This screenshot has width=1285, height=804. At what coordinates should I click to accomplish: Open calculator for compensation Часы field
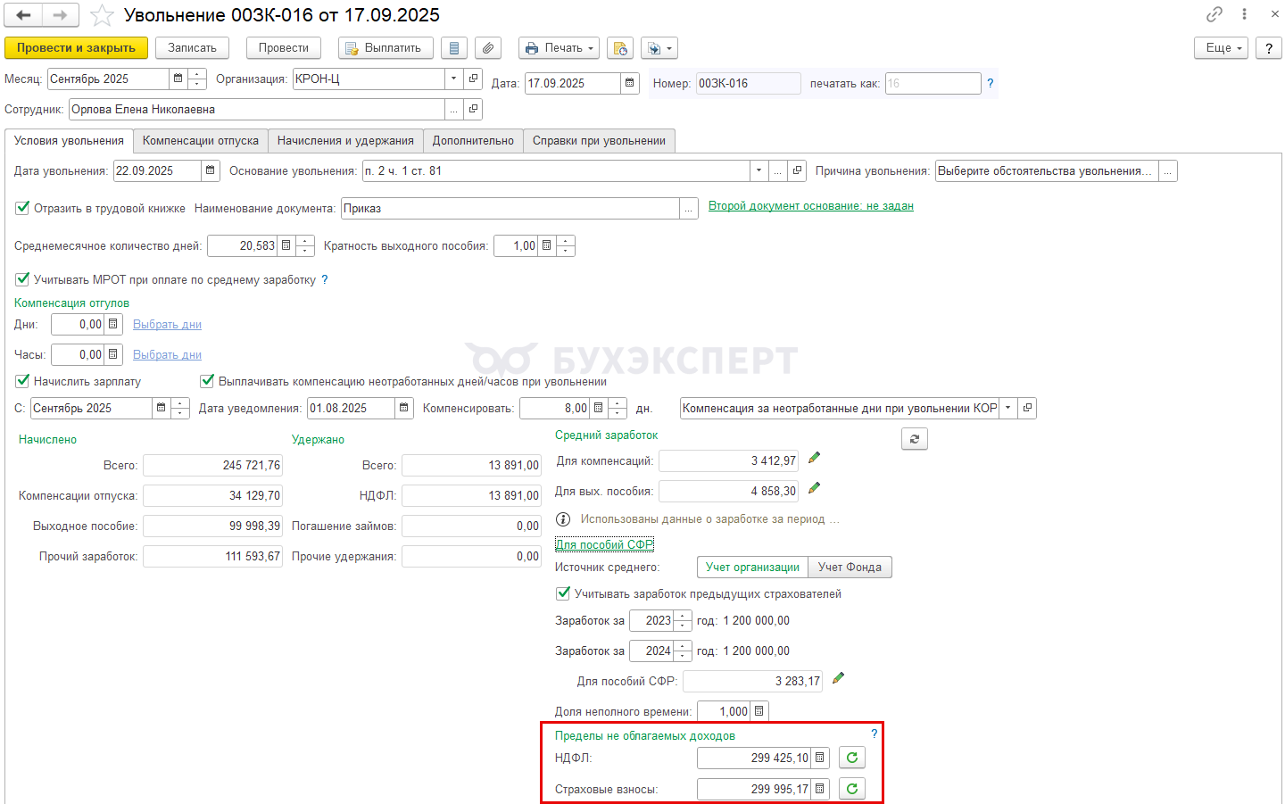pos(113,354)
